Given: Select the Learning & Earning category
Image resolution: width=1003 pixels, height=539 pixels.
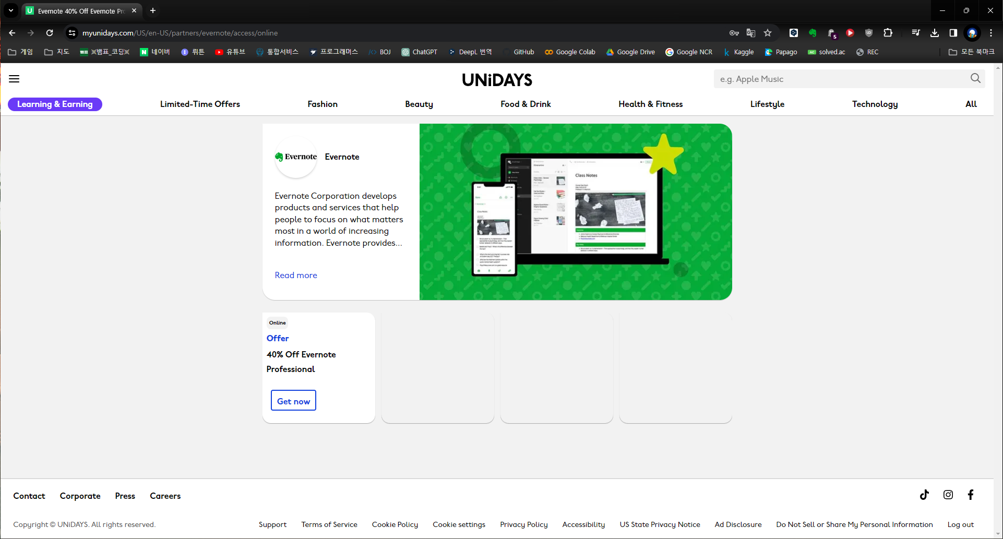Looking at the screenshot, I should (55, 104).
